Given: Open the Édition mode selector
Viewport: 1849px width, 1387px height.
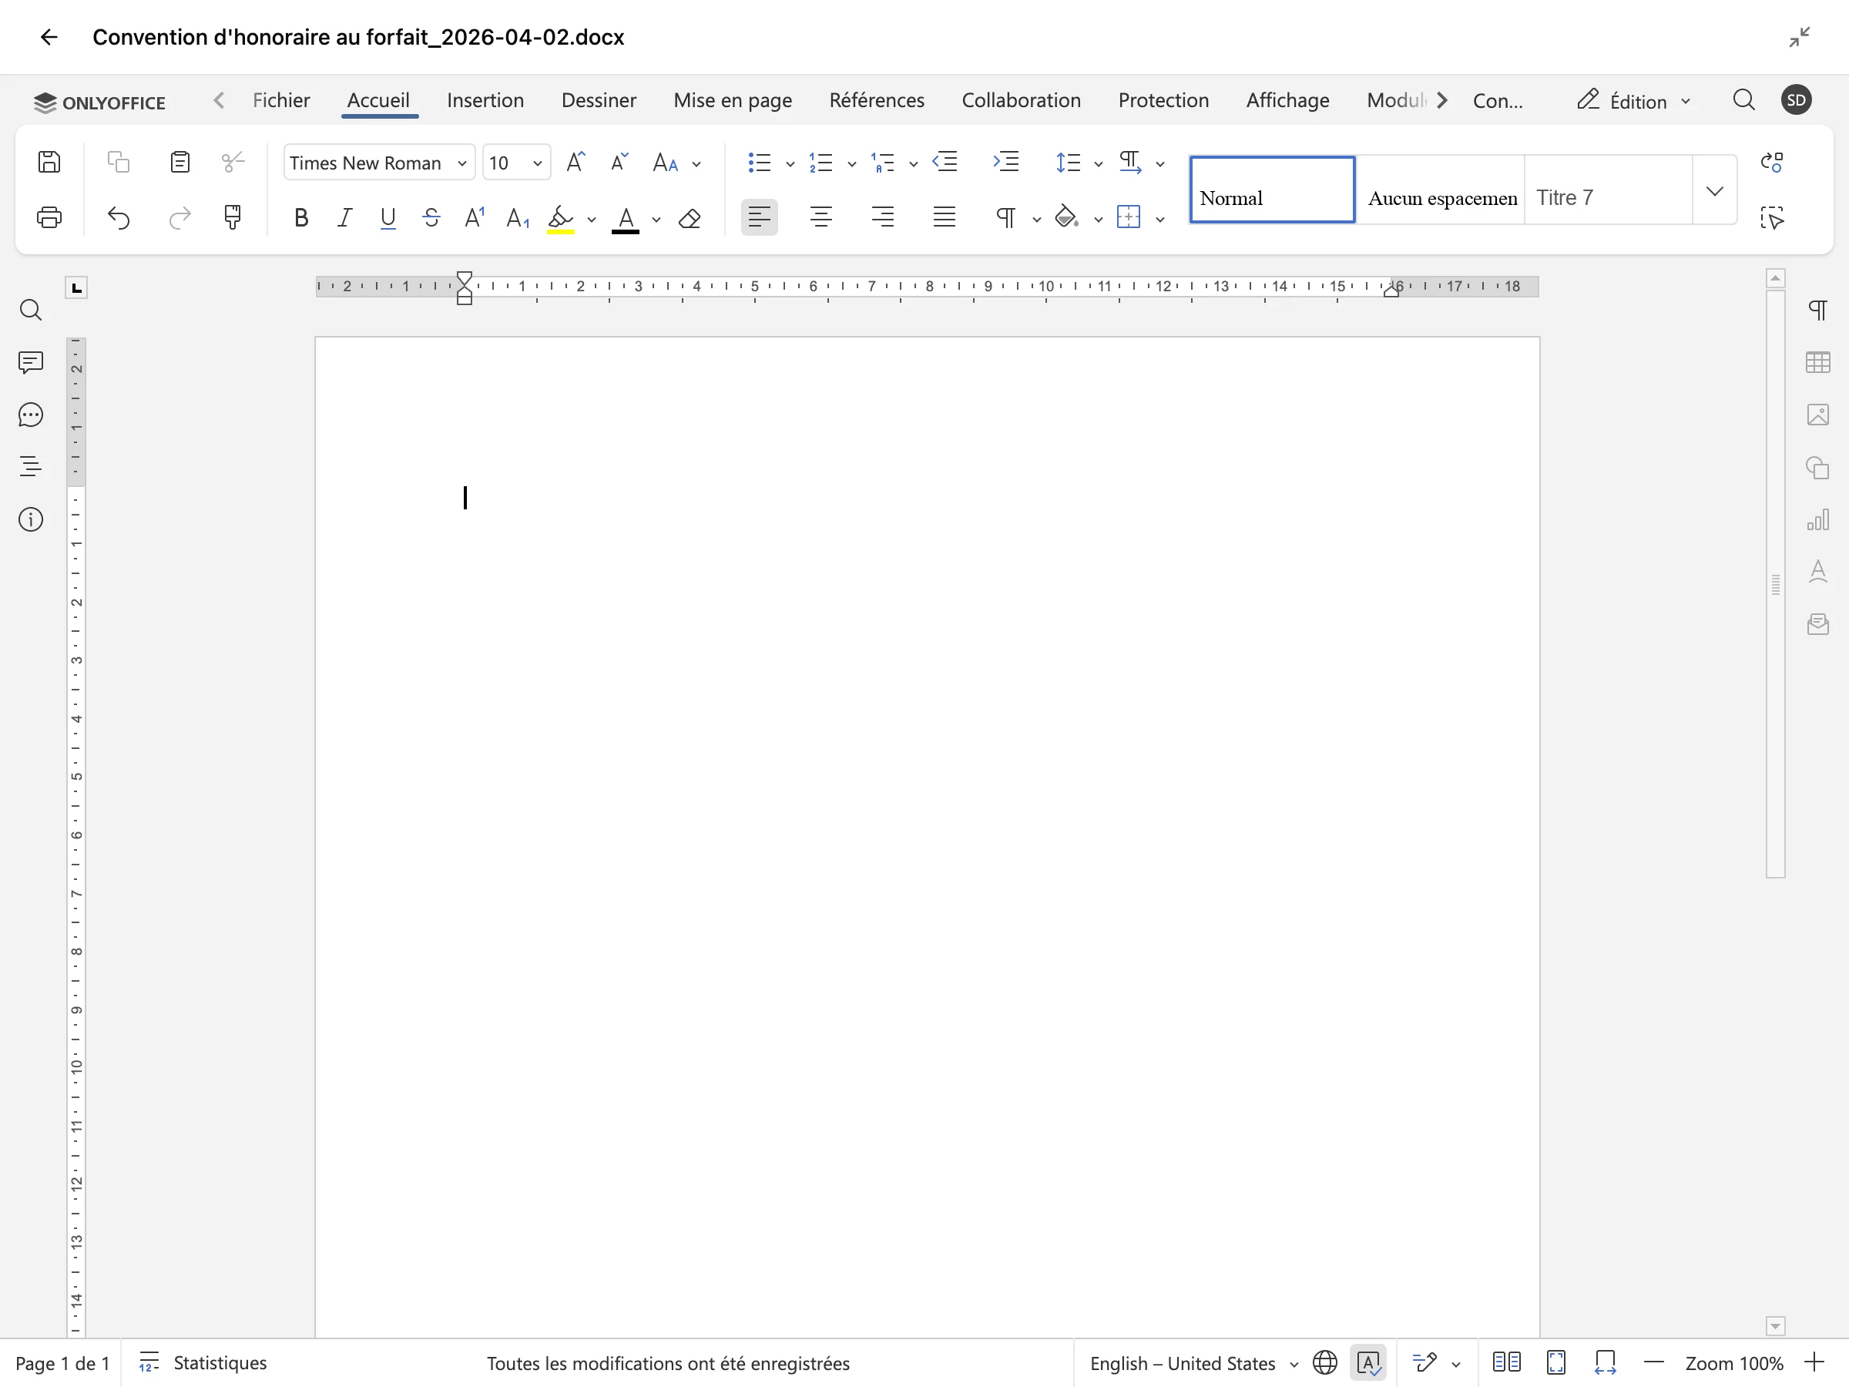Looking at the screenshot, I should pos(1633,101).
